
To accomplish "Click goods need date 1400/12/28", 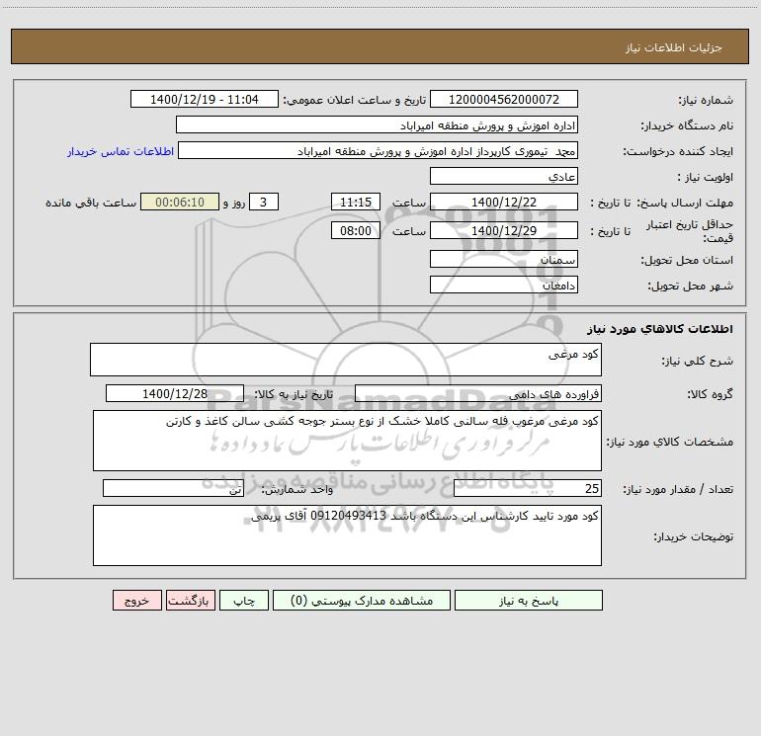I will (x=175, y=393).
